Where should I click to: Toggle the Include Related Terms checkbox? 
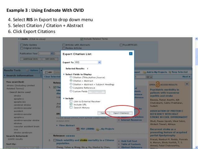click(x=82, y=39)
